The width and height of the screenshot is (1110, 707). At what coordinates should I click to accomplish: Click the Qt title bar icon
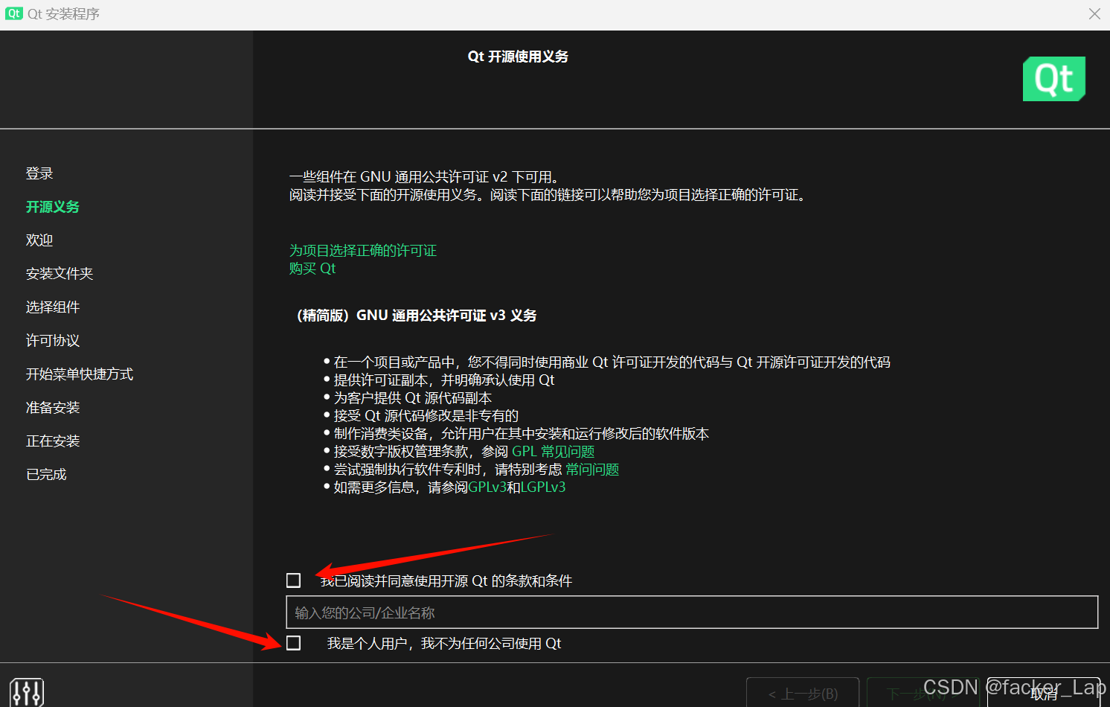(x=14, y=13)
